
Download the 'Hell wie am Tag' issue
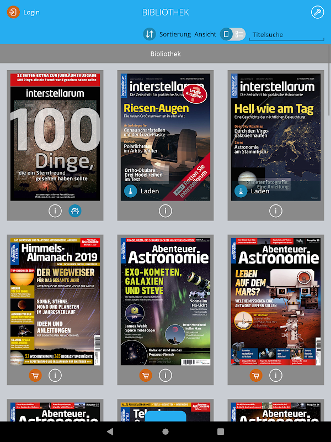pyautogui.click(x=241, y=191)
